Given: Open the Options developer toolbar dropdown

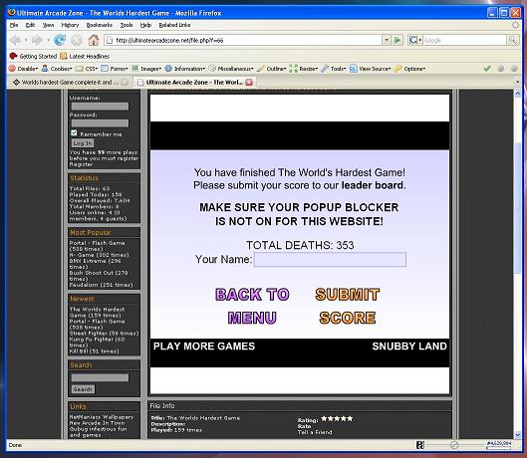Looking at the screenshot, I should [x=410, y=69].
